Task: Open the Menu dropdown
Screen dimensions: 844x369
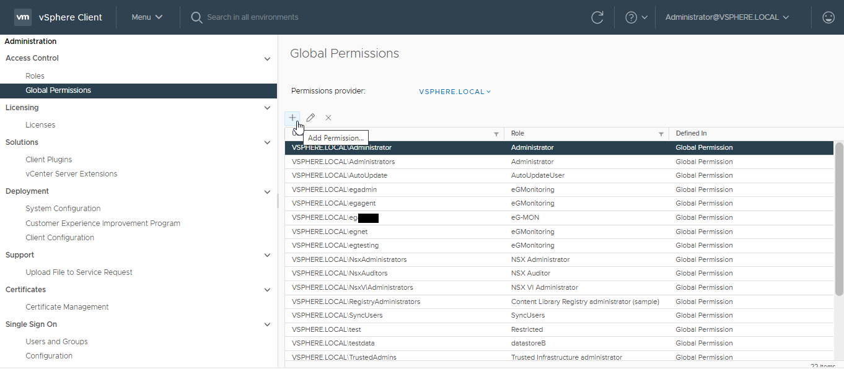Action: pyautogui.click(x=147, y=17)
